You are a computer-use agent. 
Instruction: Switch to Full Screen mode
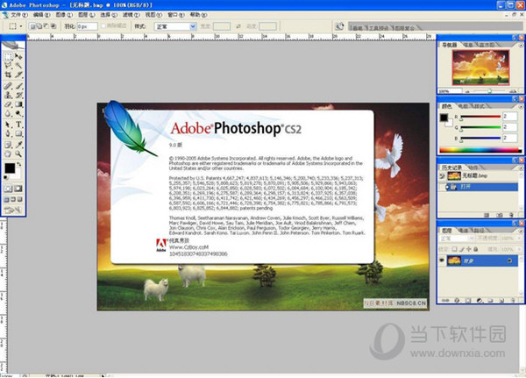point(20,199)
